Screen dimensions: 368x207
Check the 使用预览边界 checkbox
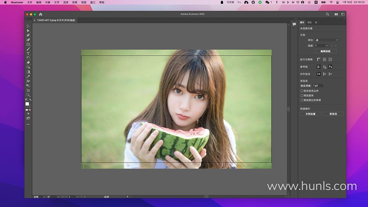point(302,91)
